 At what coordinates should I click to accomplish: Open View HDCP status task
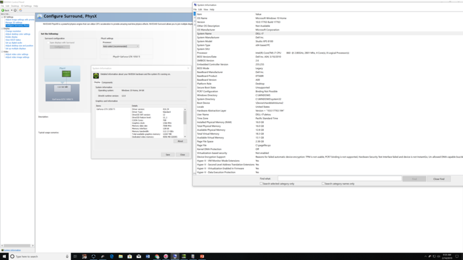point(13,40)
